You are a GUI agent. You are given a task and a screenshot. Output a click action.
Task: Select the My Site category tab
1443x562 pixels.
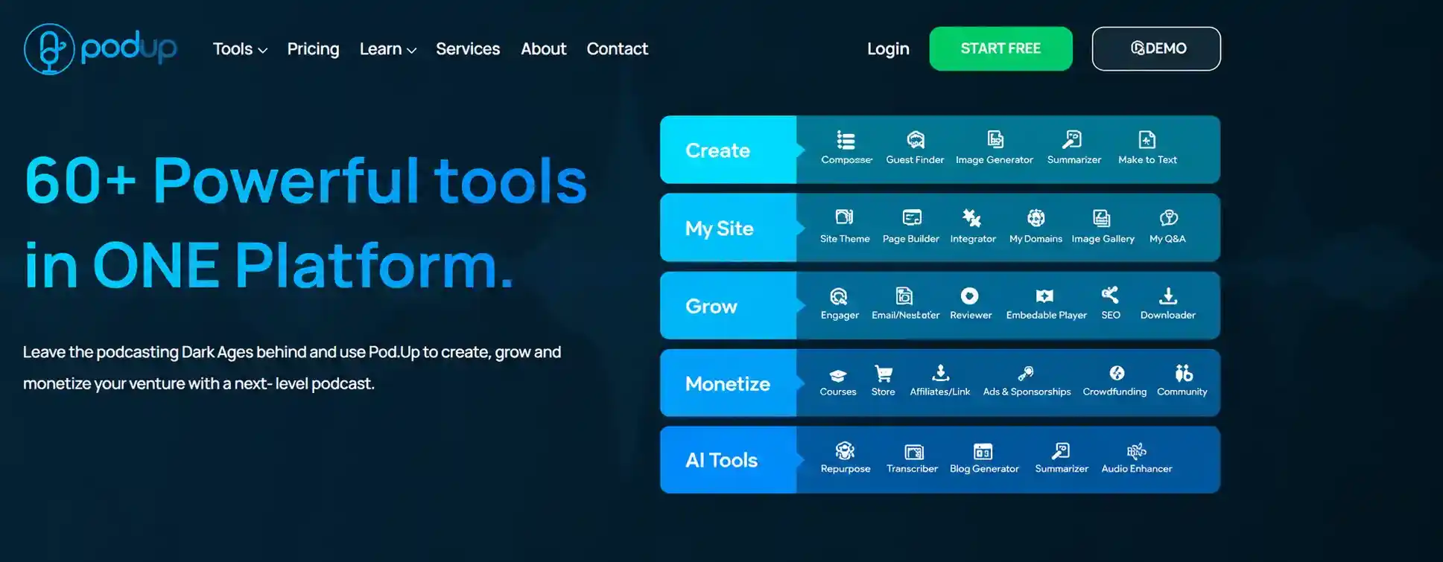(x=728, y=228)
